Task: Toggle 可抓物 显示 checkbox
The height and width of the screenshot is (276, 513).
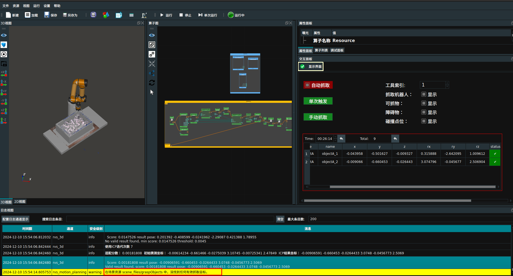Action: (x=424, y=103)
